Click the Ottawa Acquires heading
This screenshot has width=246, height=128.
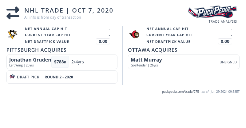click(x=153, y=50)
